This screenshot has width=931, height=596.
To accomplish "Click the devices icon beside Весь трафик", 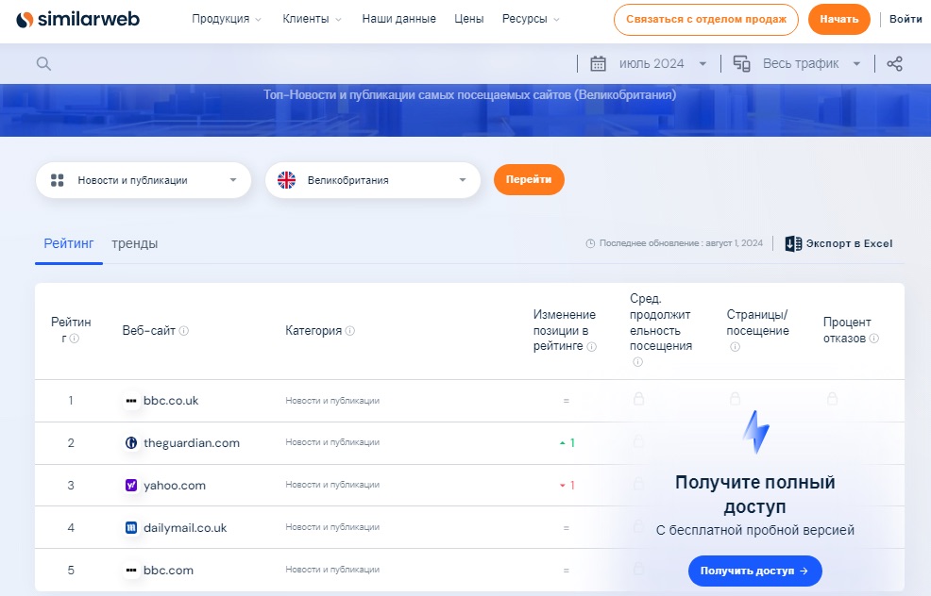I will pos(741,63).
